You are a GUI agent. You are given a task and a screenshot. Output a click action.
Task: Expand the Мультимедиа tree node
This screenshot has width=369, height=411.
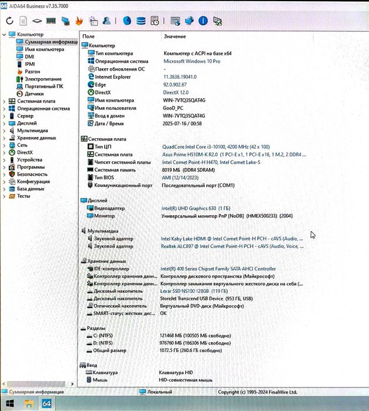point(4,131)
